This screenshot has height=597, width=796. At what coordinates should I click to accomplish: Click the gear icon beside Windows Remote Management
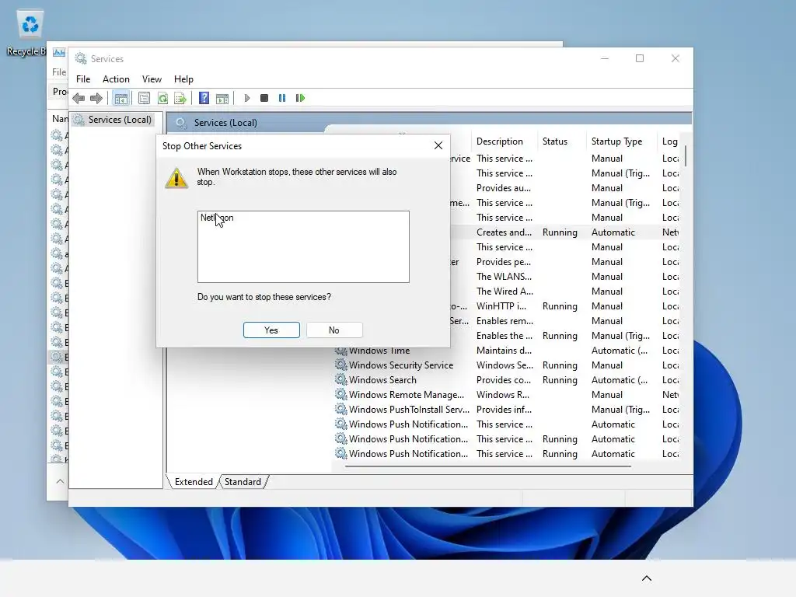point(341,394)
